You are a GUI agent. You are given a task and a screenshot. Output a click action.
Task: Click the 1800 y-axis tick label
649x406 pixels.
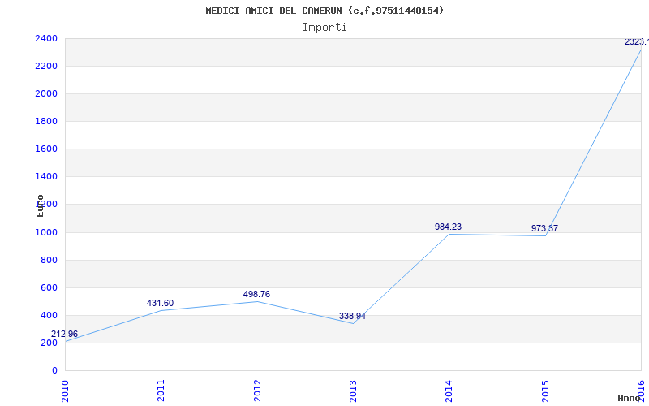tap(46, 121)
